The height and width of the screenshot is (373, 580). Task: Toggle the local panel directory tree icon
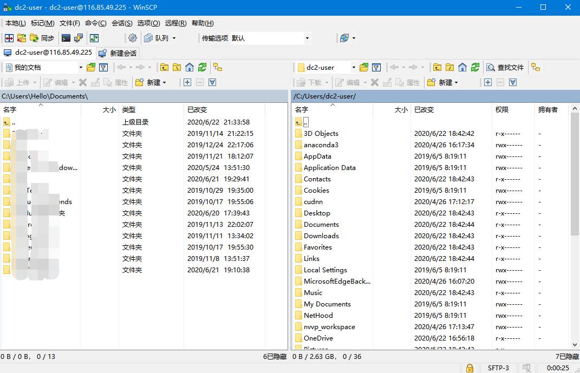218,67
